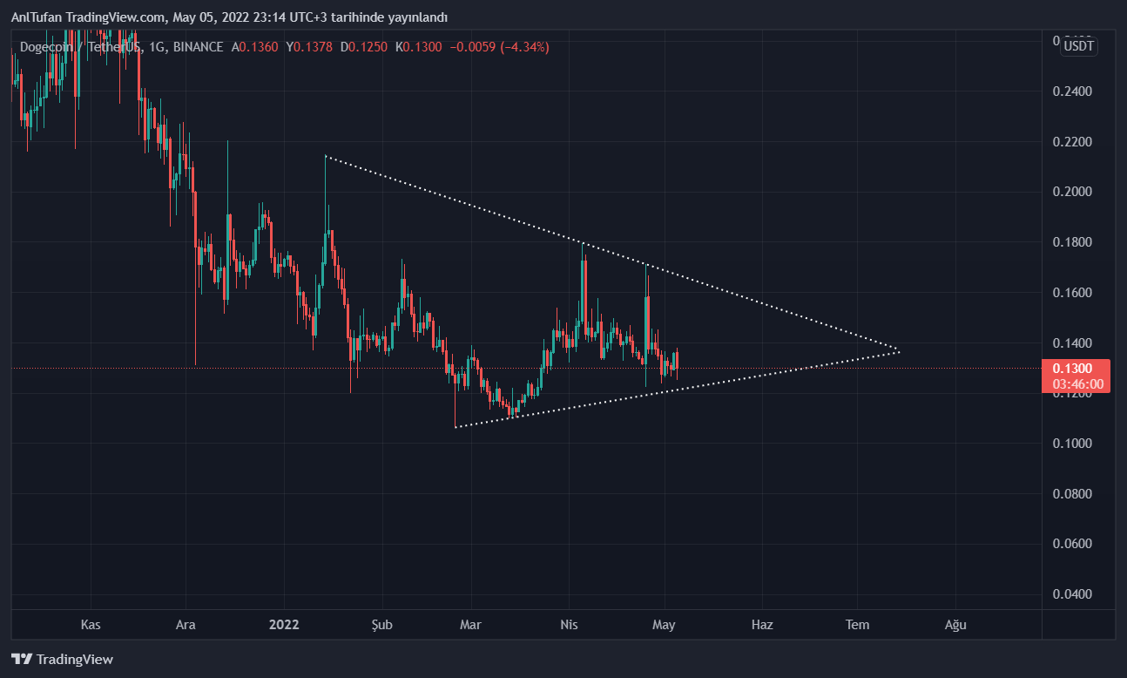This screenshot has width=1127, height=678.
Task: Click the 0.2000 level on price axis
Action: (x=1072, y=192)
